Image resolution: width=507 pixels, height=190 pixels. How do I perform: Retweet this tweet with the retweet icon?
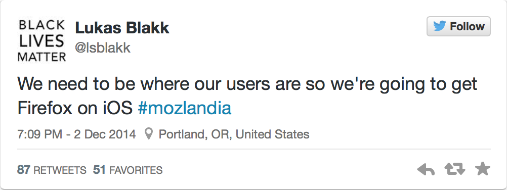(x=454, y=169)
